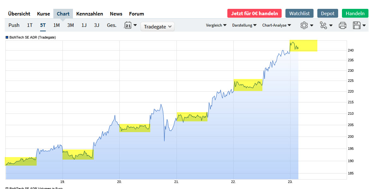Viewport: 371px width, 189px height.
Task: Expand the arrow next to the share icon
Action: click(330, 26)
